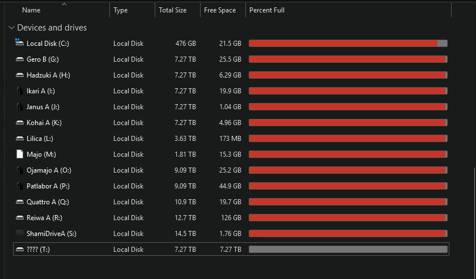This screenshot has height=279, width=476.
Task: Select the ???? (T:) name
Action: pos(39,250)
